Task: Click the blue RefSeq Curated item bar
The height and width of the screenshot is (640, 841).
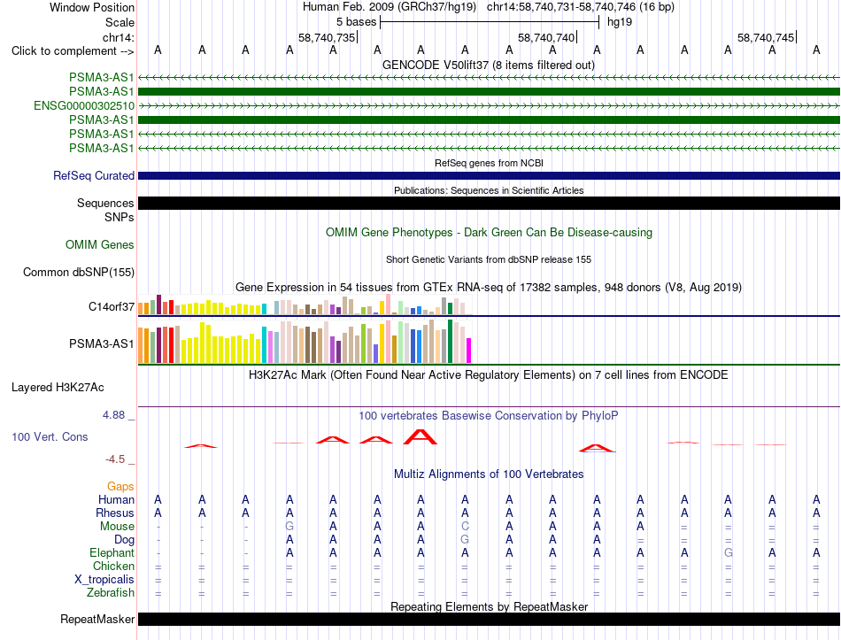Action: coord(489,175)
